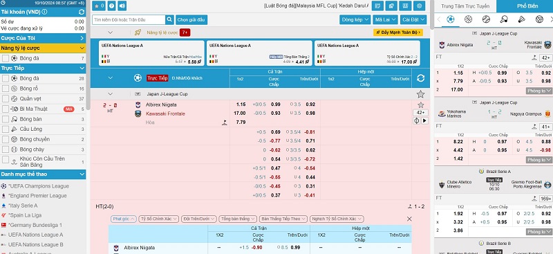The image size is (553, 254).
Task: Star the Albirex Niigata match
Action: tap(420, 105)
